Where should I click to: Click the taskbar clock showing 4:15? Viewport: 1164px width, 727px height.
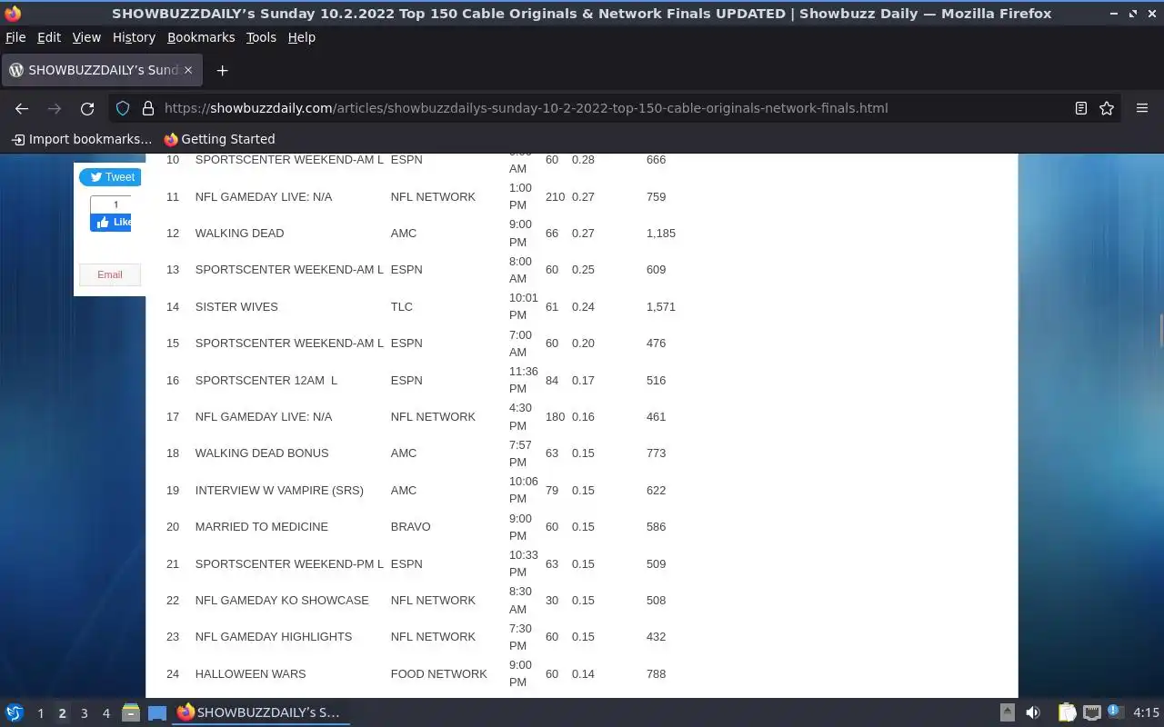tap(1146, 712)
